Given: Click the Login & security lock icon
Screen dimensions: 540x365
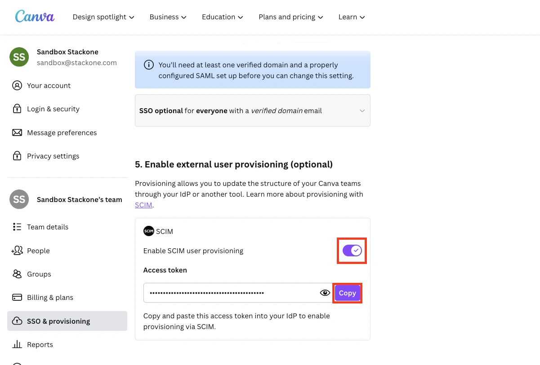Looking at the screenshot, I should click(x=17, y=109).
